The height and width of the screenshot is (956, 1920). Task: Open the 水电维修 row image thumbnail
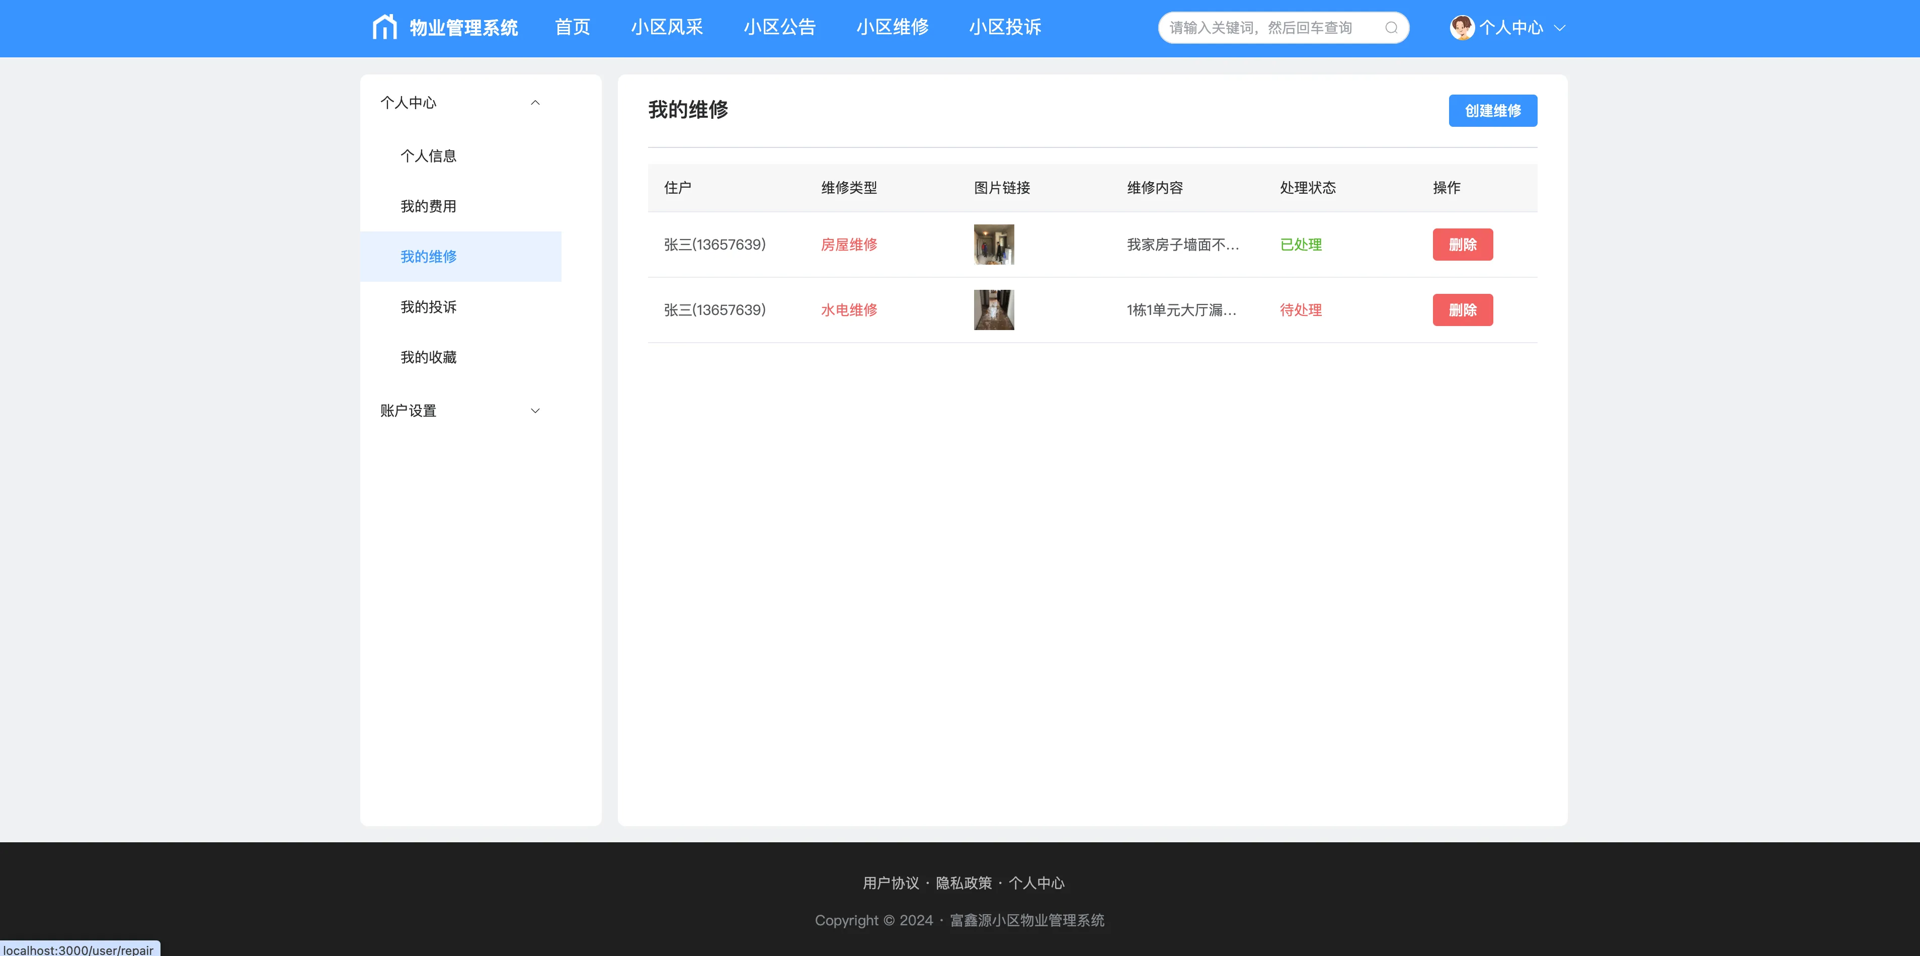point(994,310)
